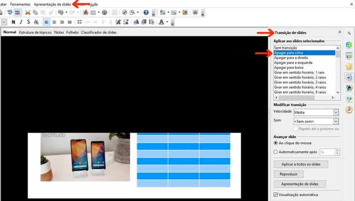Image resolution: width=355 pixels, height=201 pixels.
Task: Open the hyperlink globe icon
Action: pyautogui.click(x=104, y=12)
